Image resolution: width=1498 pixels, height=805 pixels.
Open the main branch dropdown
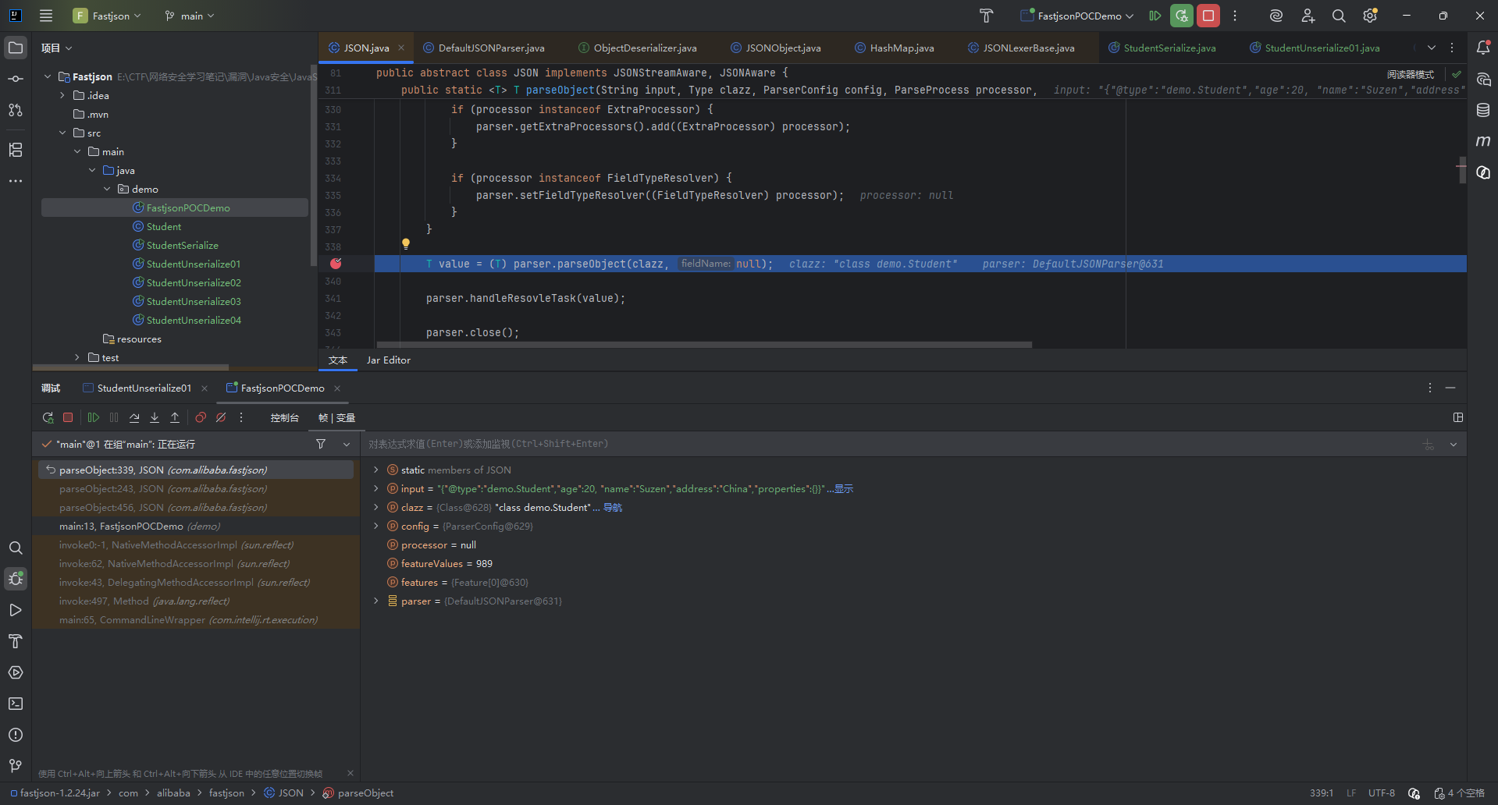coord(190,16)
